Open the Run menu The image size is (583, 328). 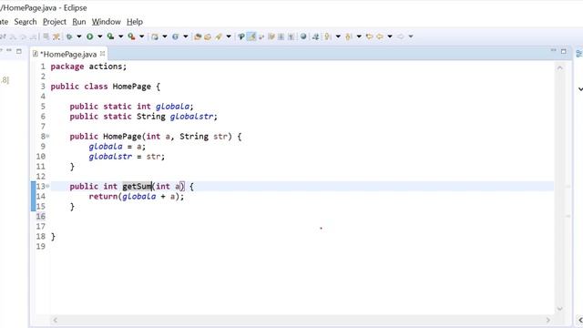(x=79, y=22)
